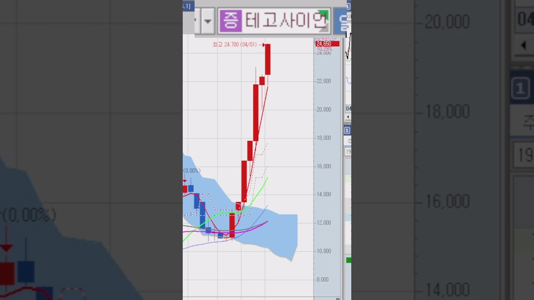
Task: Click the 8,000 price axis label
Action: pyautogui.click(x=322, y=279)
